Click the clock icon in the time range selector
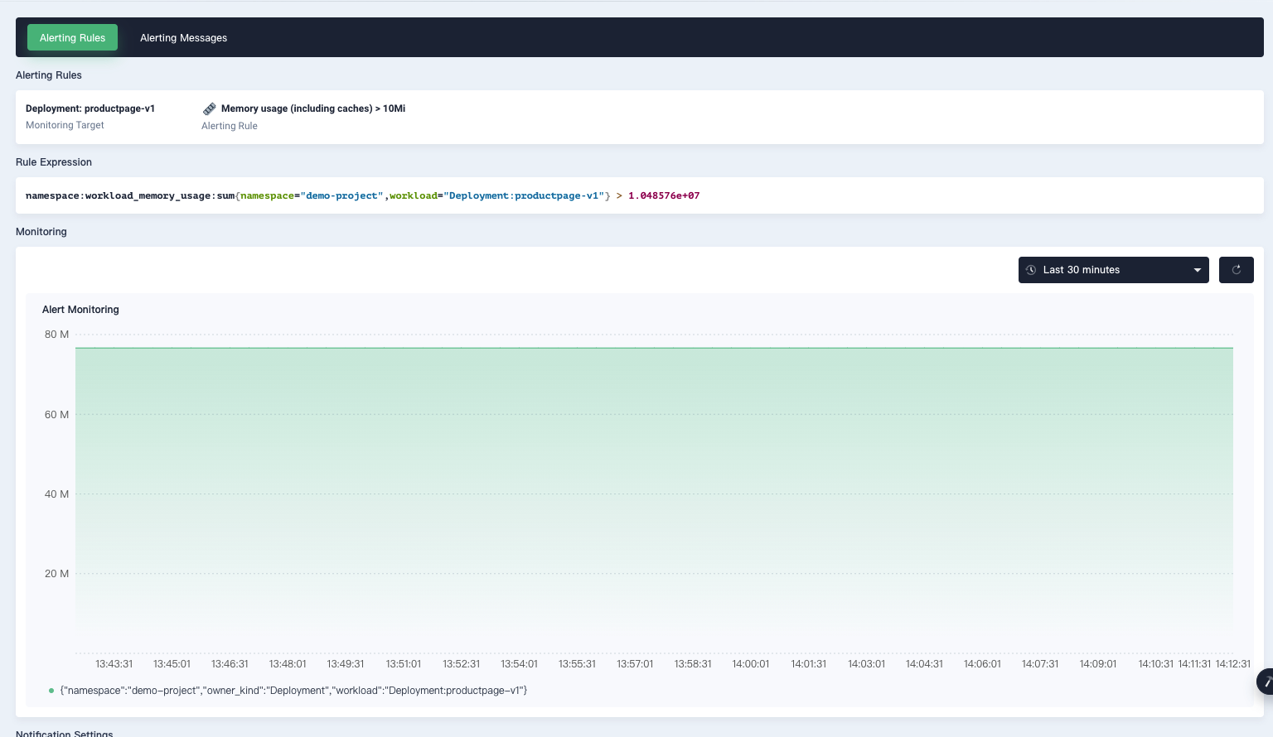Screen dimensions: 1273x737 pyautogui.click(x=1031, y=270)
